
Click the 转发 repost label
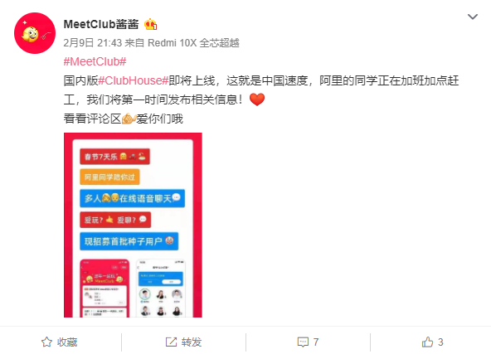(192, 342)
